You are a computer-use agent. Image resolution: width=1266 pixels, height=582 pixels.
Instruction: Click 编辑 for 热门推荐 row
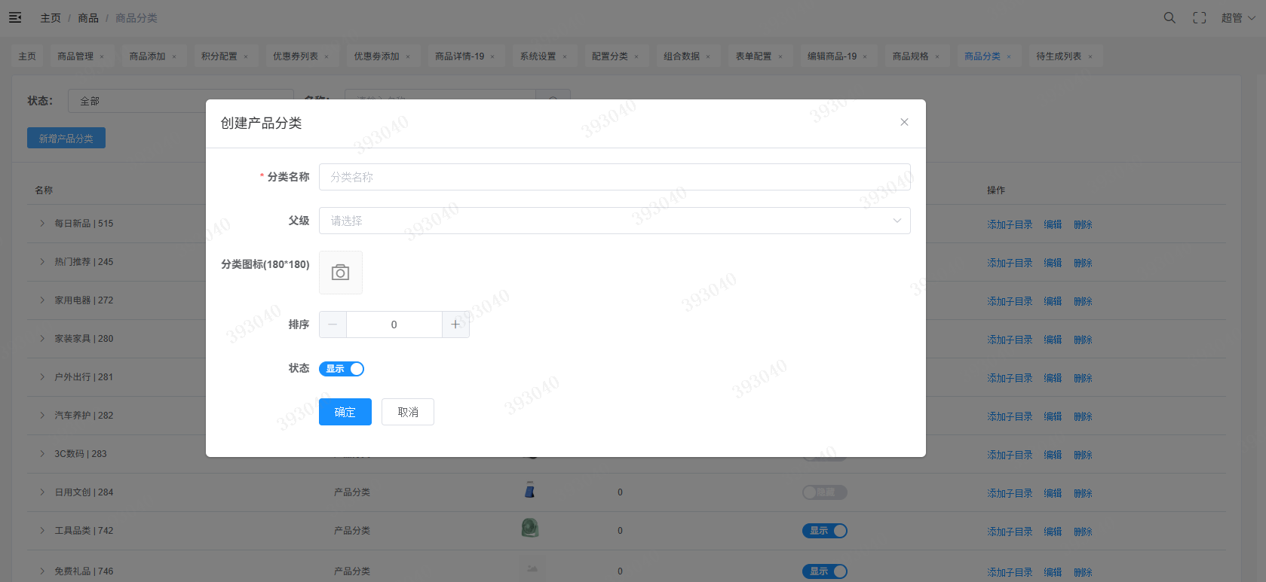[x=1053, y=263]
